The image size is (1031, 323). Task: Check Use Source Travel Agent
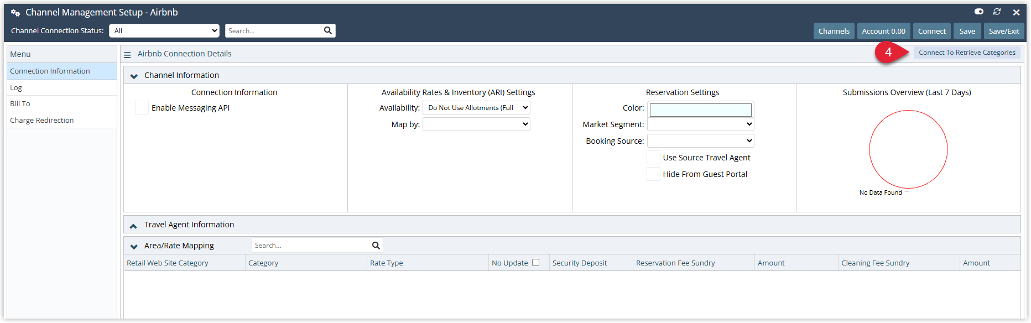653,158
